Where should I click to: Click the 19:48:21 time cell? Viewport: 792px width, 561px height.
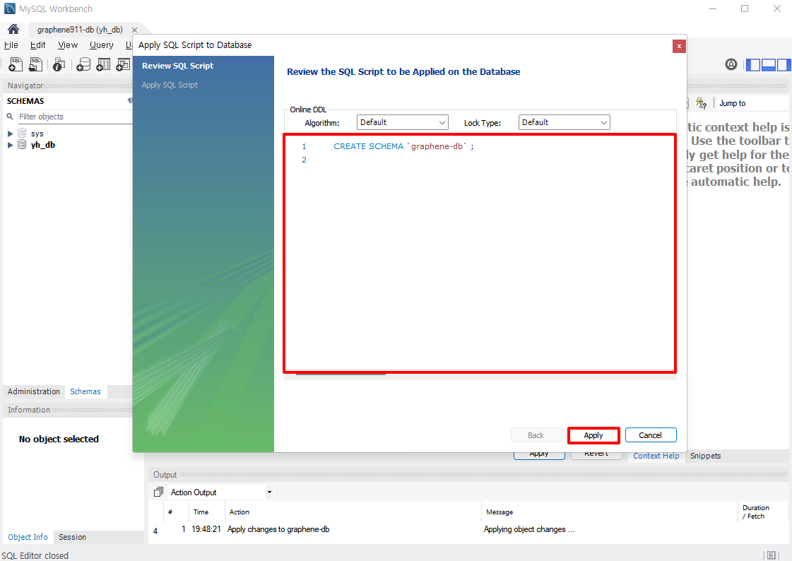point(206,529)
